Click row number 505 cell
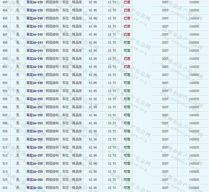209x192 pixels. point(5,99)
